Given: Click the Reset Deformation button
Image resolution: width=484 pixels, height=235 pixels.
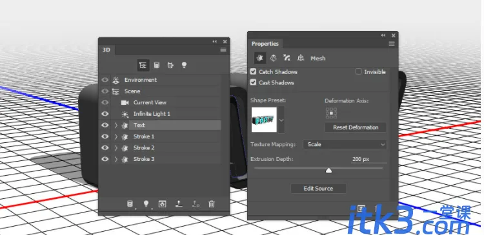Looking at the screenshot, I should tap(356, 127).
